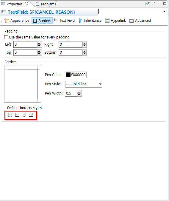Open the Appearance section
The width and height of the screenshot is (169, 201).
coord(17,21)
